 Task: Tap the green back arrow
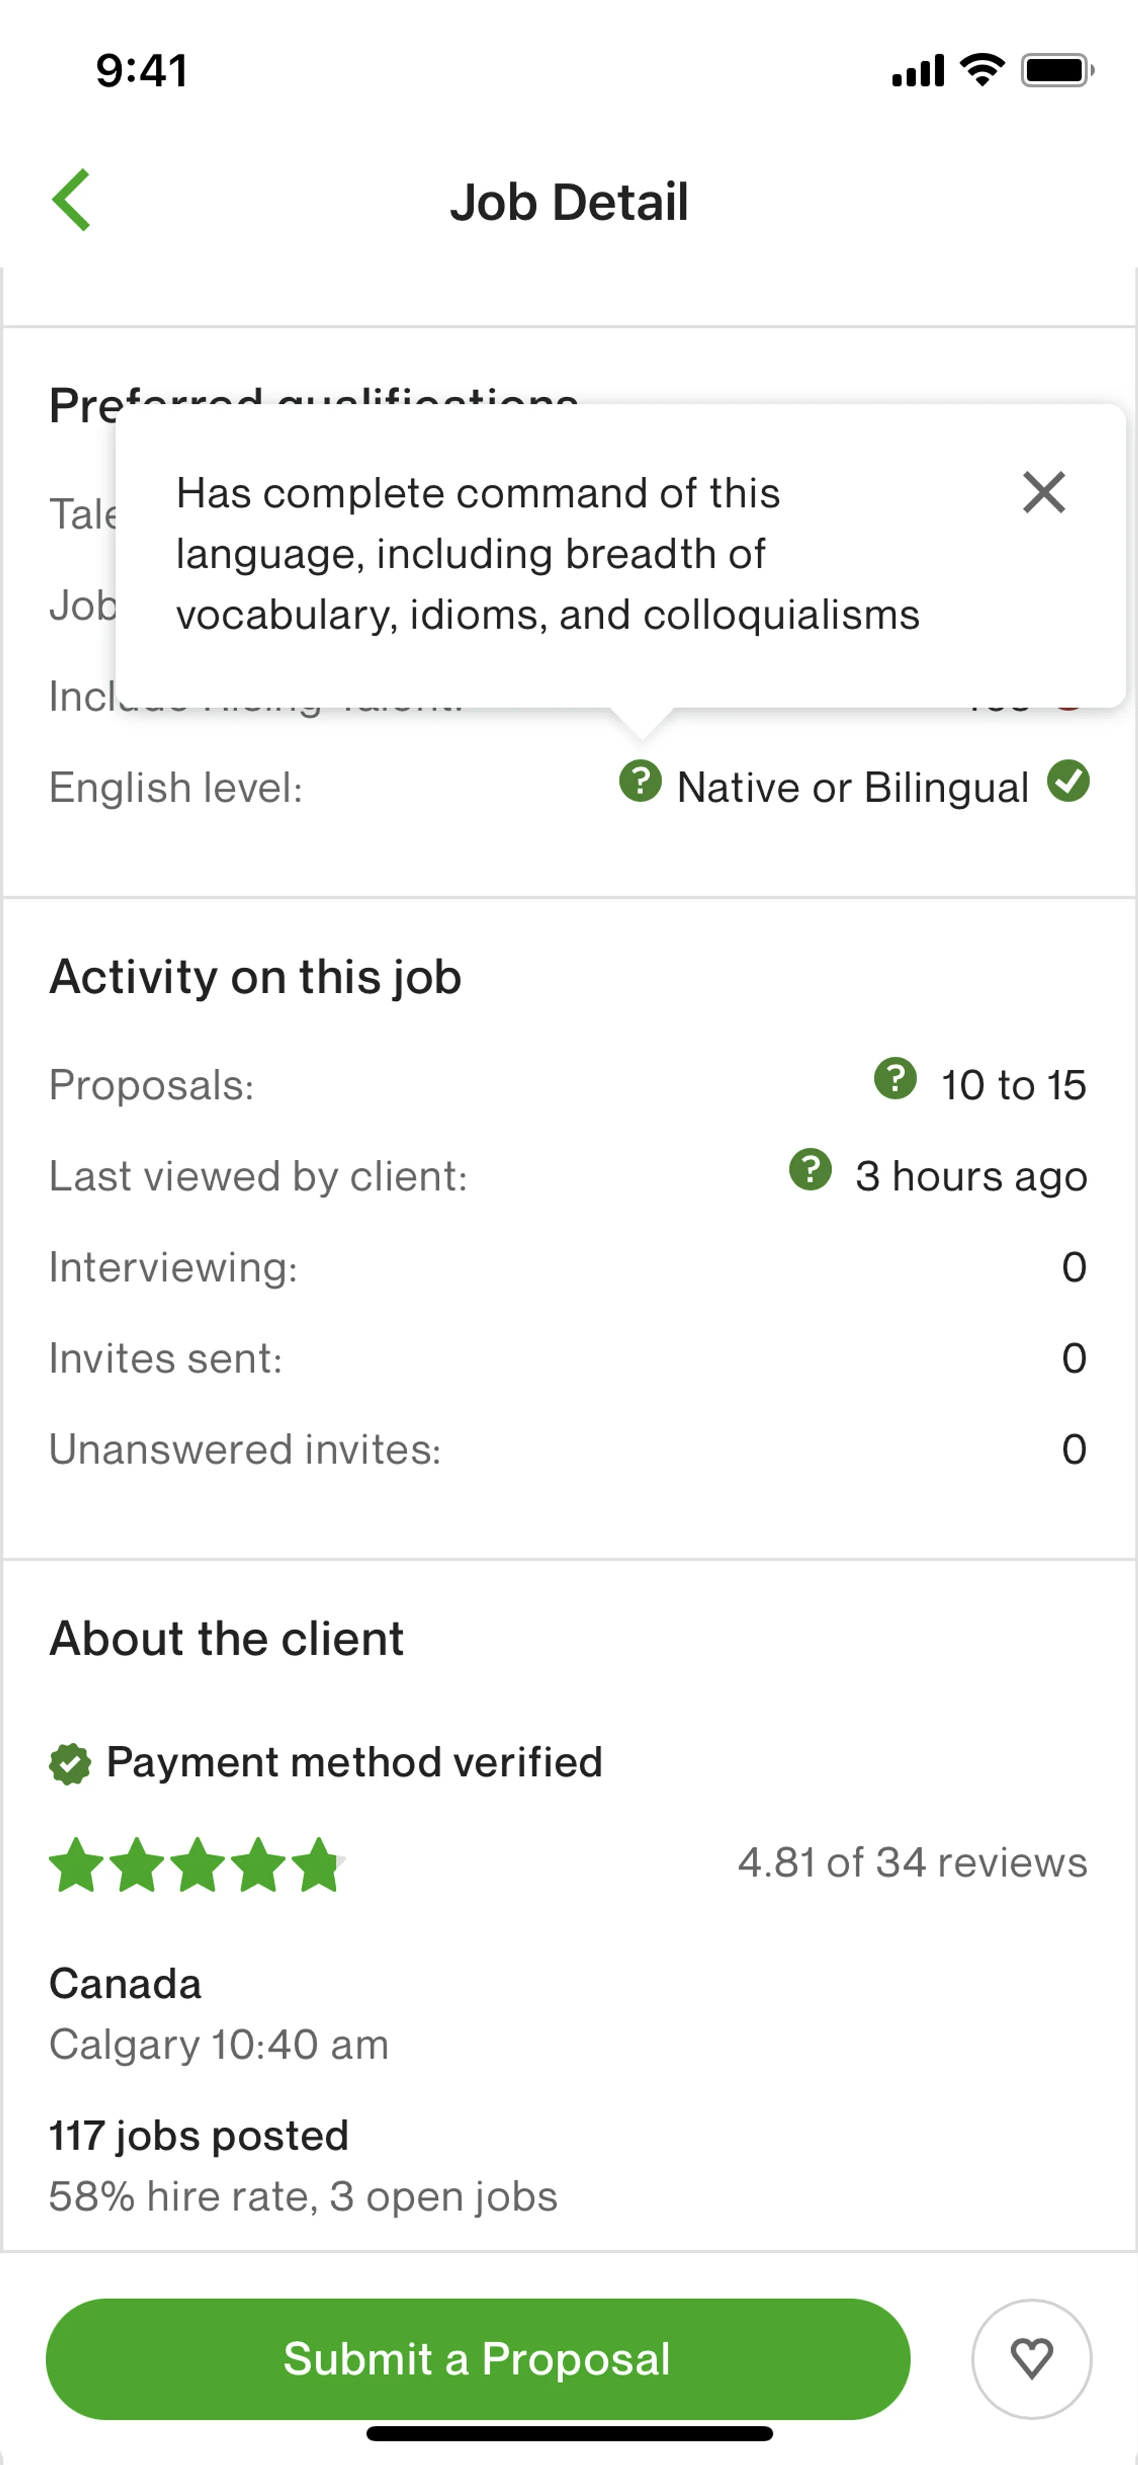(72, 200)
